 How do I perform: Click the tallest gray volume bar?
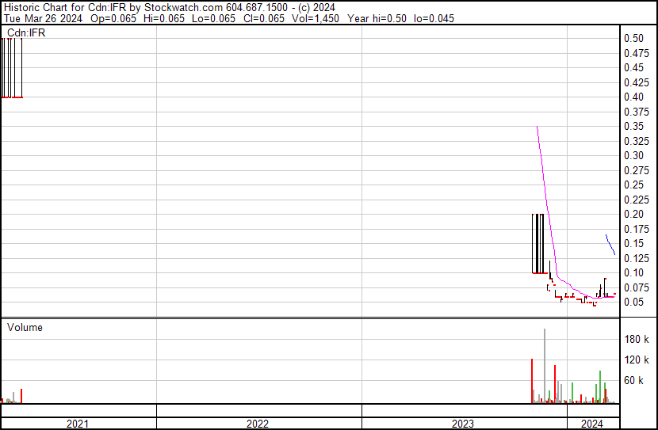point(545,366)
